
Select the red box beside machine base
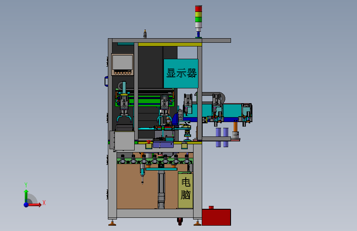coord(216,217)
